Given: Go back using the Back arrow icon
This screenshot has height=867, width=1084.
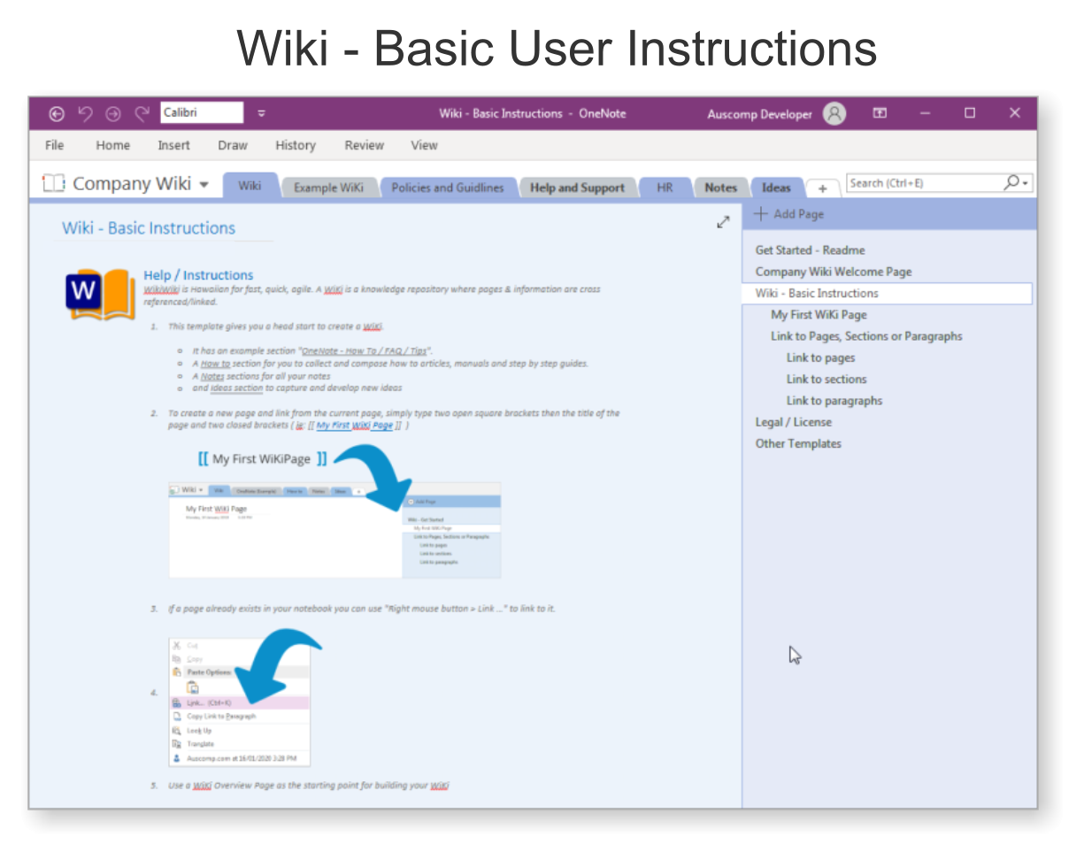Looking at the screenshot, I should [57, 113].
